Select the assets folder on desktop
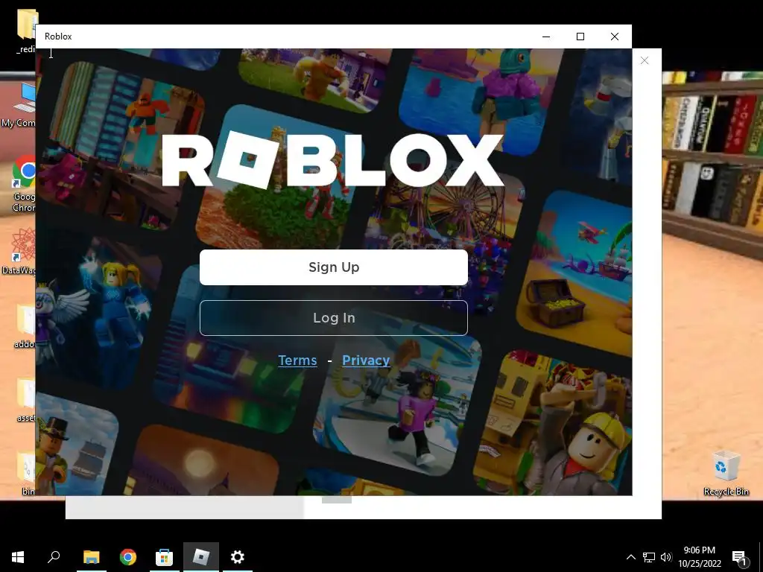Viewport: 763px width, 572px height. [25, 400]
